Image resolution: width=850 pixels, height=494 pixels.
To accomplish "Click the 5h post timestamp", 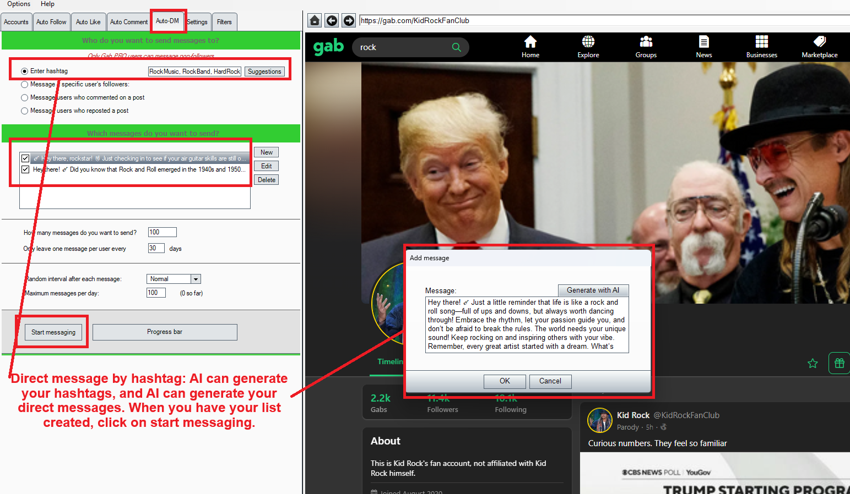I will (x=649, y=427).
